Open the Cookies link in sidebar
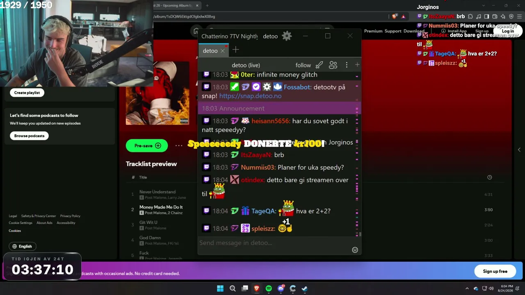This screenshot has width=525, height=295. pyautogui.click(x=15, y=231)
